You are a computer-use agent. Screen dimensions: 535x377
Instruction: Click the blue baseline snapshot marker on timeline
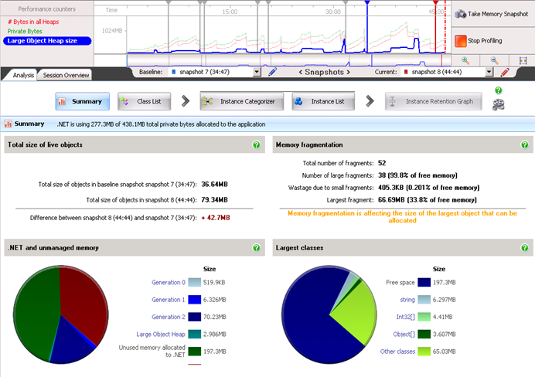(367, 3)
